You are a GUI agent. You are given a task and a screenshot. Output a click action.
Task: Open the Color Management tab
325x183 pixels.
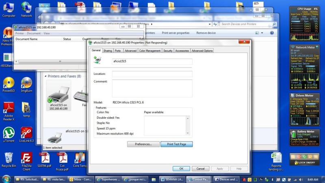click(x=149, y=50)
